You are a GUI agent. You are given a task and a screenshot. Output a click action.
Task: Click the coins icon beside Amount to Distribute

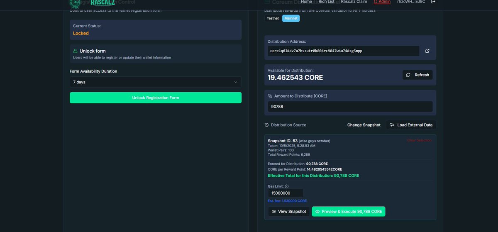270,96
